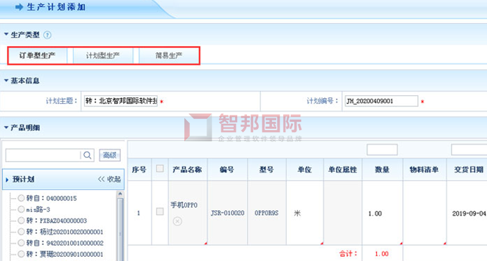Collapse the 产品明细 section
This screenshot has width=487, height=261.
tap(6, 127)
